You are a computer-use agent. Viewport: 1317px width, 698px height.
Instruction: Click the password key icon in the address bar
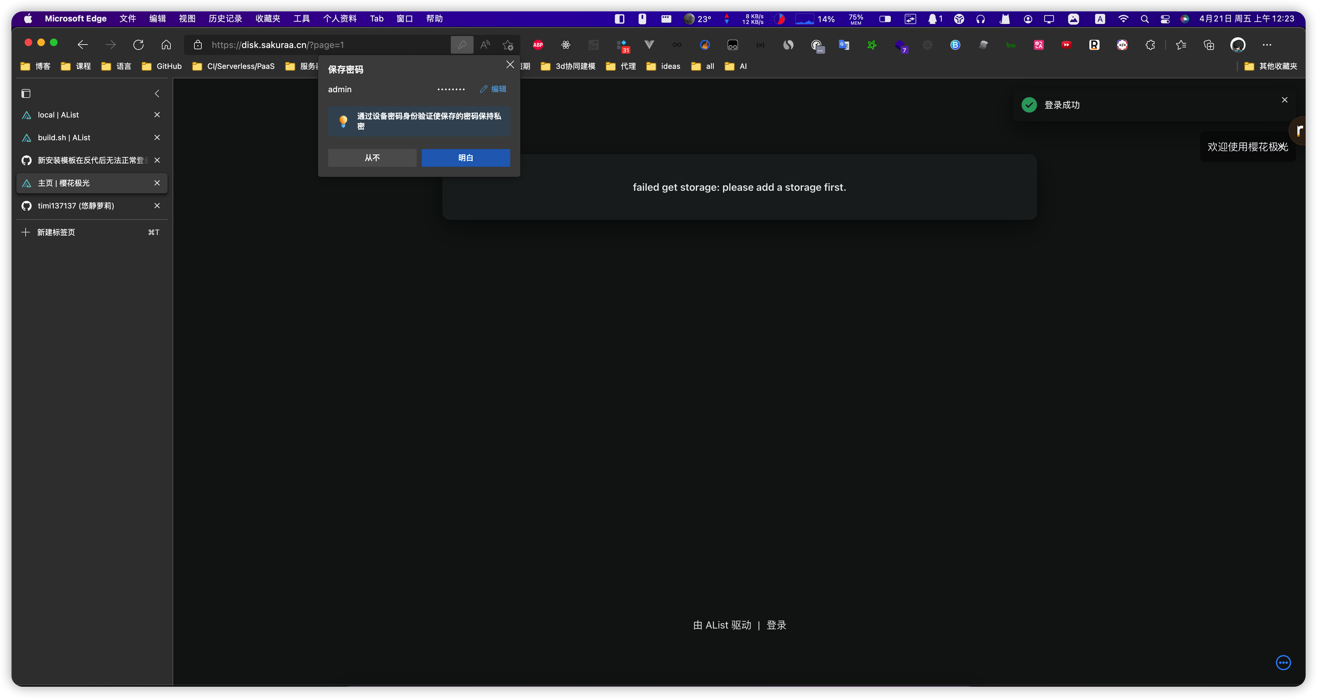(x=462, y=45)
